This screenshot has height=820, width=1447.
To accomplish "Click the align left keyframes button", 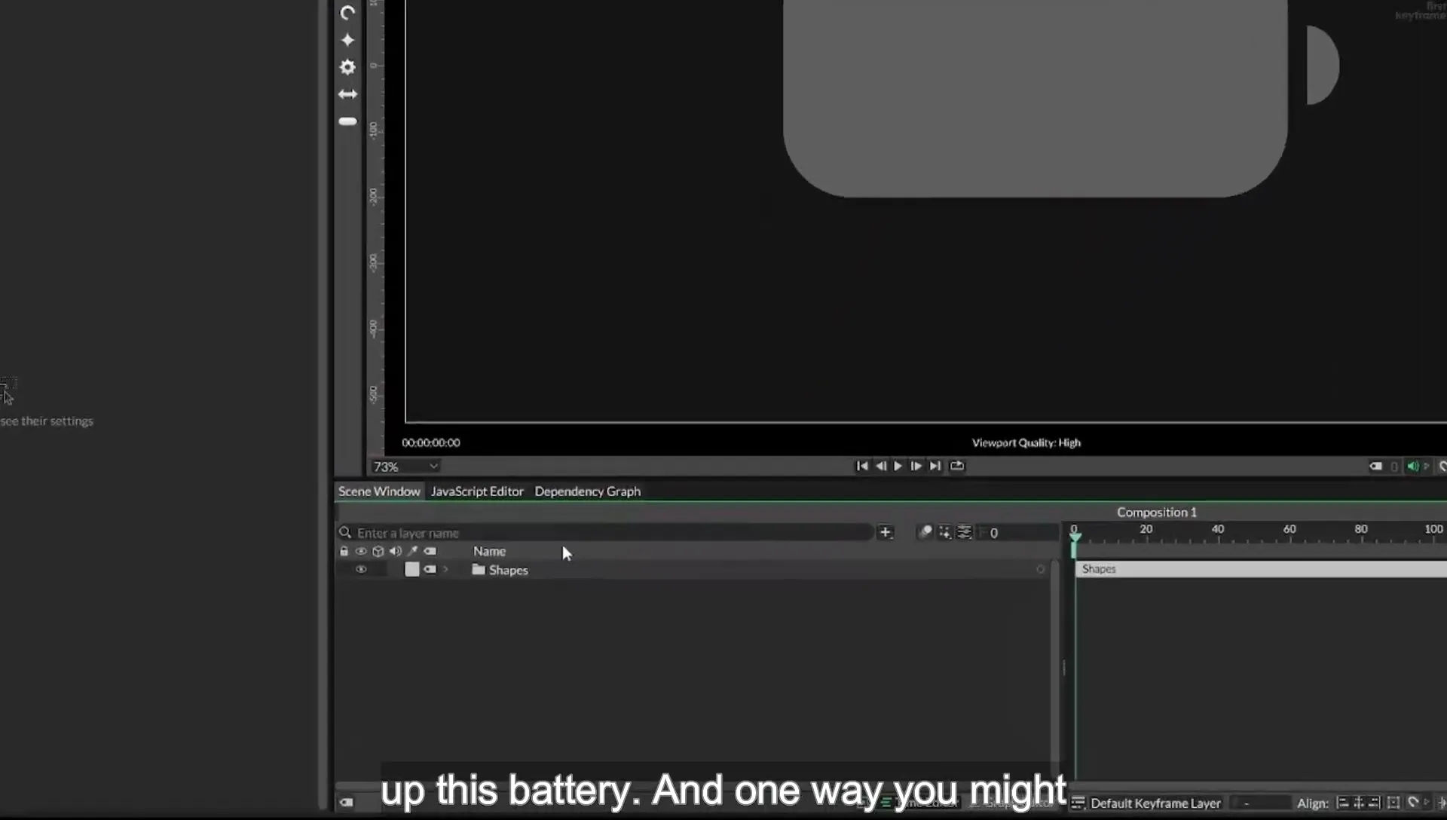I will click(1342, 803).
